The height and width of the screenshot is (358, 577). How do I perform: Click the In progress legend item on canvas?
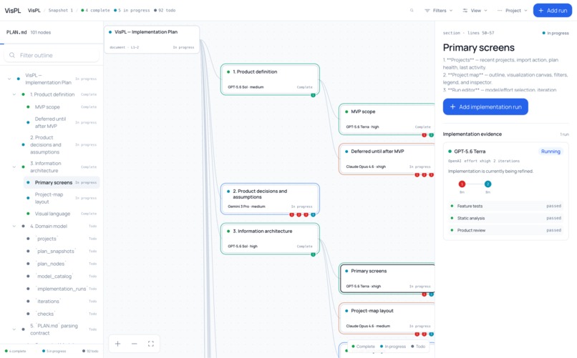point(392,347)
